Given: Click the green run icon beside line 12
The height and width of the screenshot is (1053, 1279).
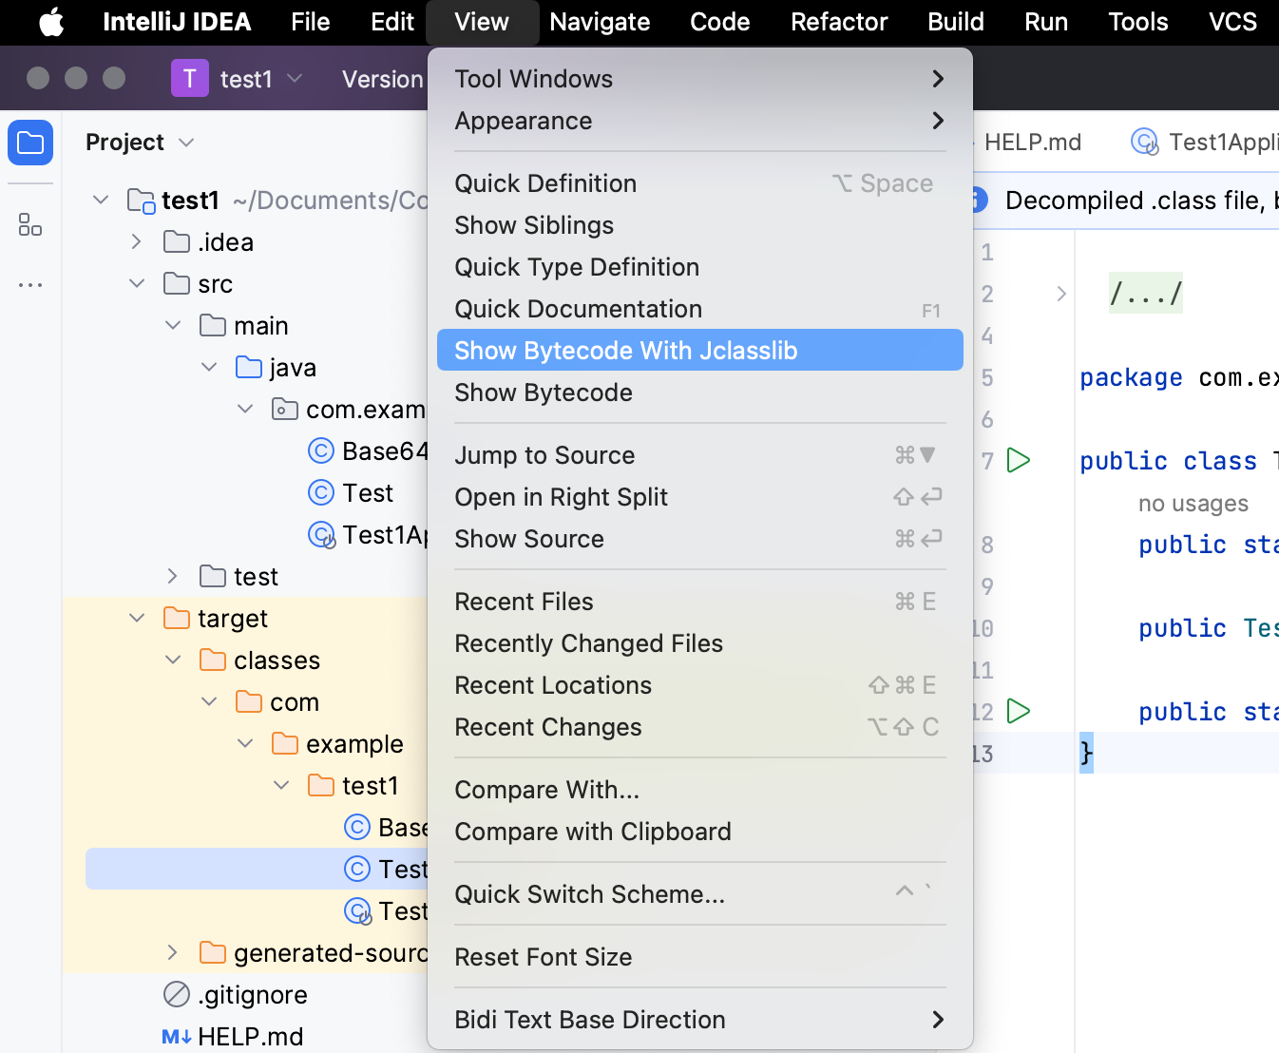Looking at the screenshot, I should (x=1018, y=712).
